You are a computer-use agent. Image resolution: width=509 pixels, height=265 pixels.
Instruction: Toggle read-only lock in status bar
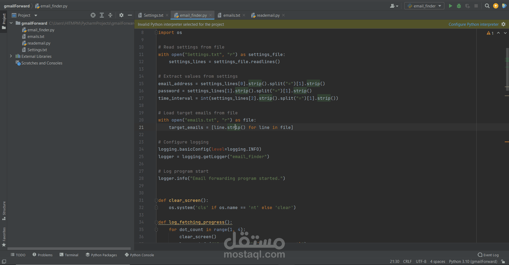click(x=503, y=262)
